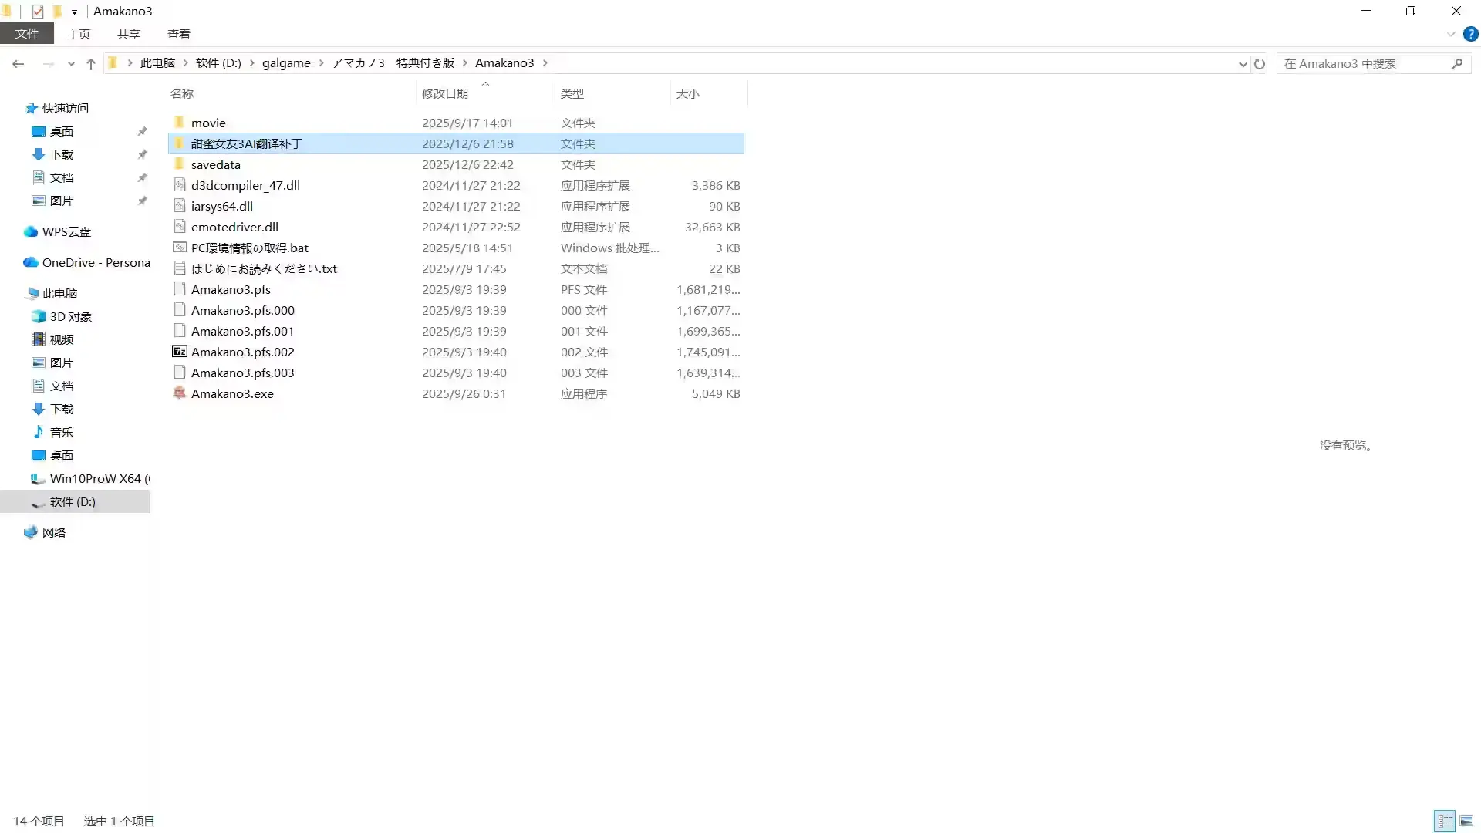Go up one folder level arrow
The height and width of the screenshot is (833, 1481).
(x=91, y=64)
